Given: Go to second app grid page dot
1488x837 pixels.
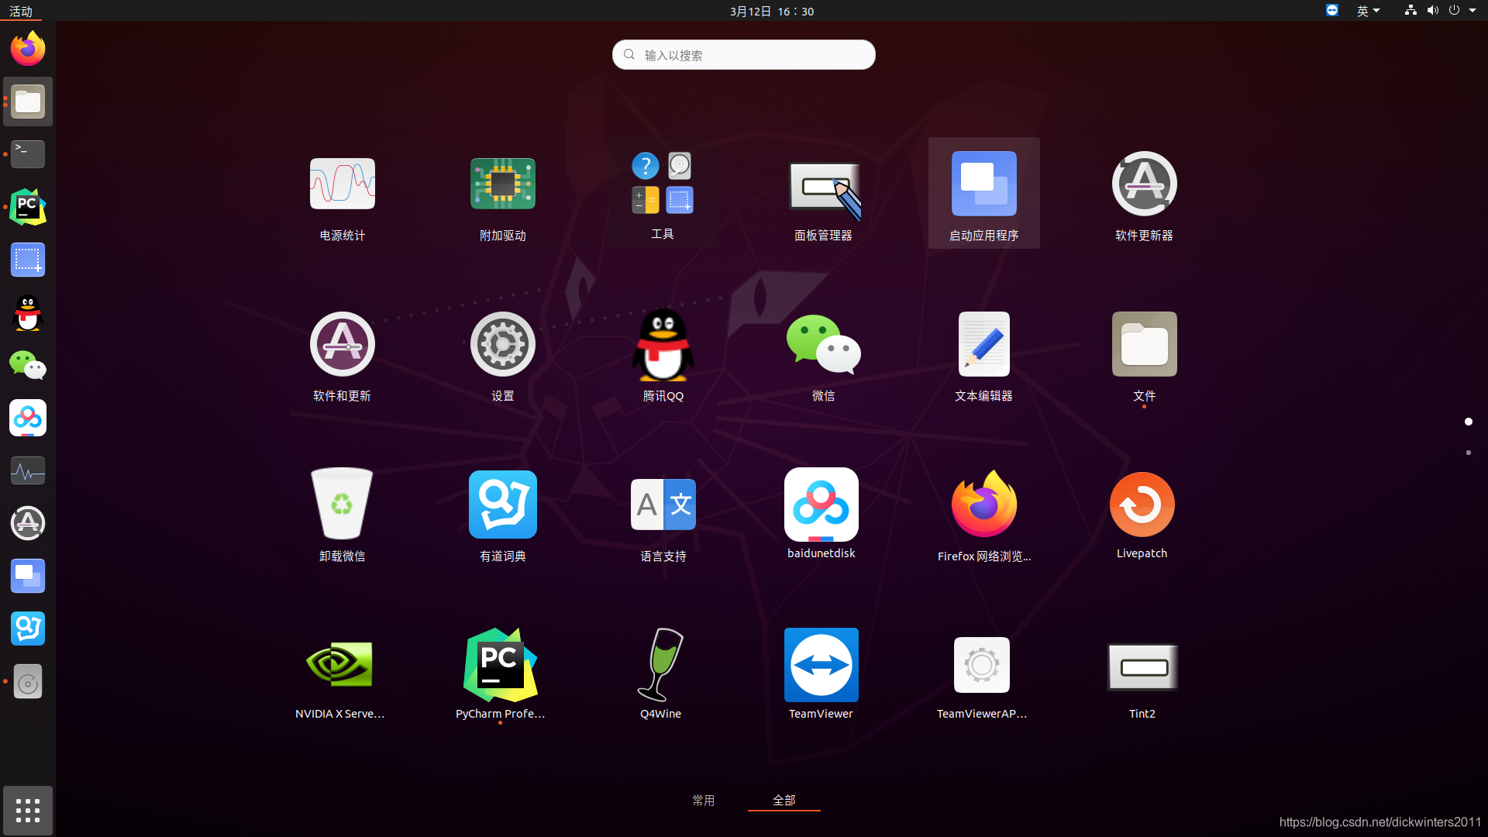Looking at the screenshot, I should [x=1468, y=453].
